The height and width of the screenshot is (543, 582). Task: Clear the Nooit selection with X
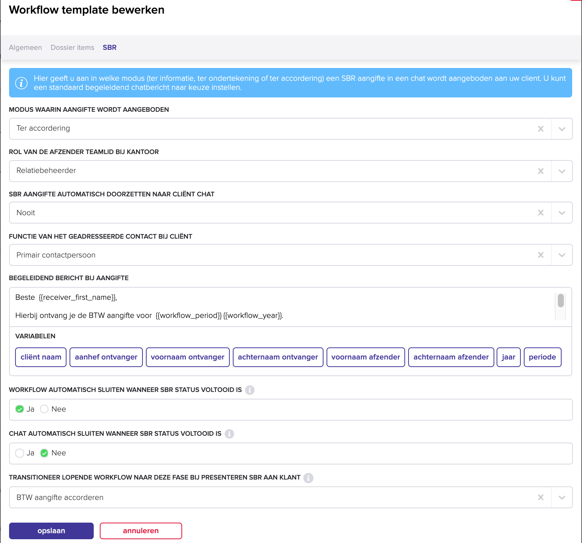pos(541,213)
